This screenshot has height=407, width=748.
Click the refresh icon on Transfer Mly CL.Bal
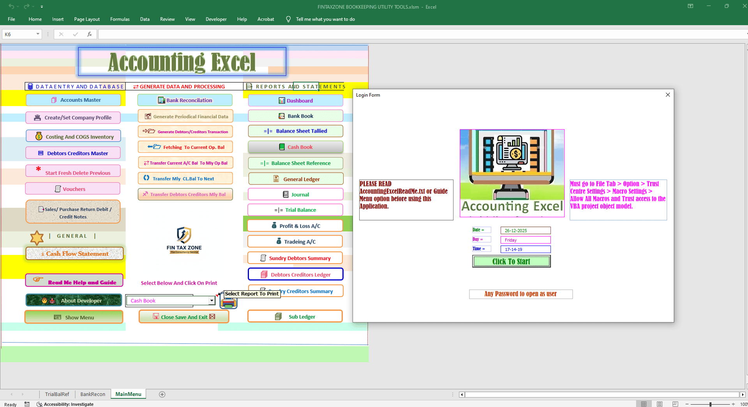146,178
